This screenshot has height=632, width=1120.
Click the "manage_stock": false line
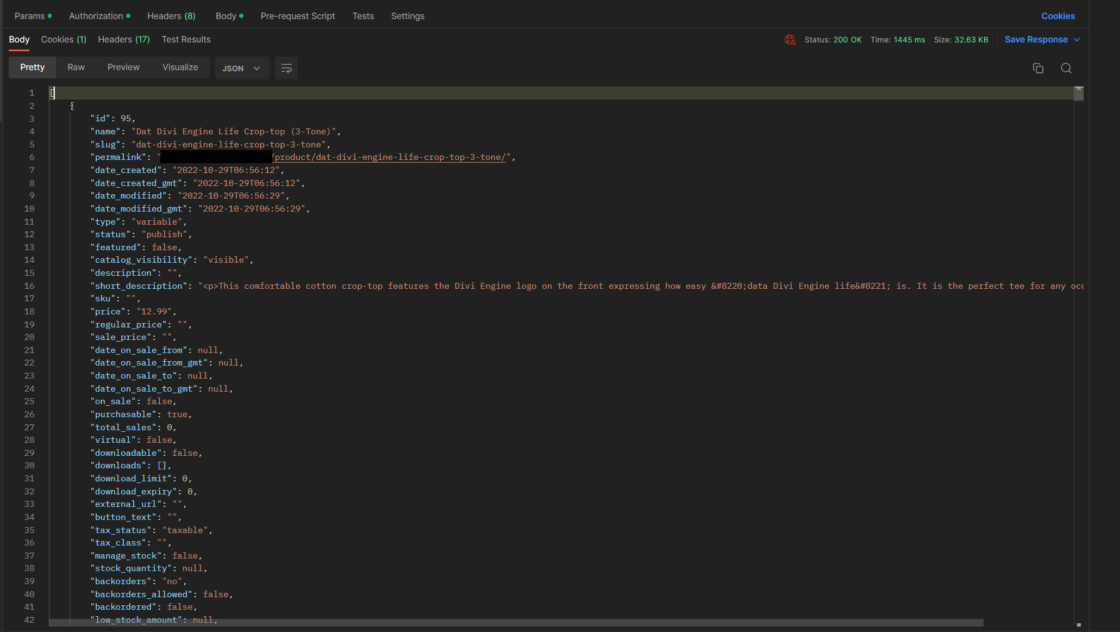point(146,556)
